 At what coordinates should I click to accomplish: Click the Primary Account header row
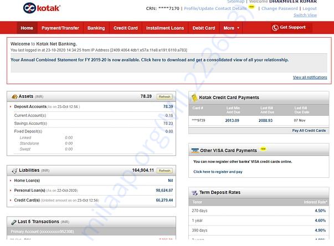coord(91,232)
